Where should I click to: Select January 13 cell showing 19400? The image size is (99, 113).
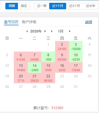[21, 68]
